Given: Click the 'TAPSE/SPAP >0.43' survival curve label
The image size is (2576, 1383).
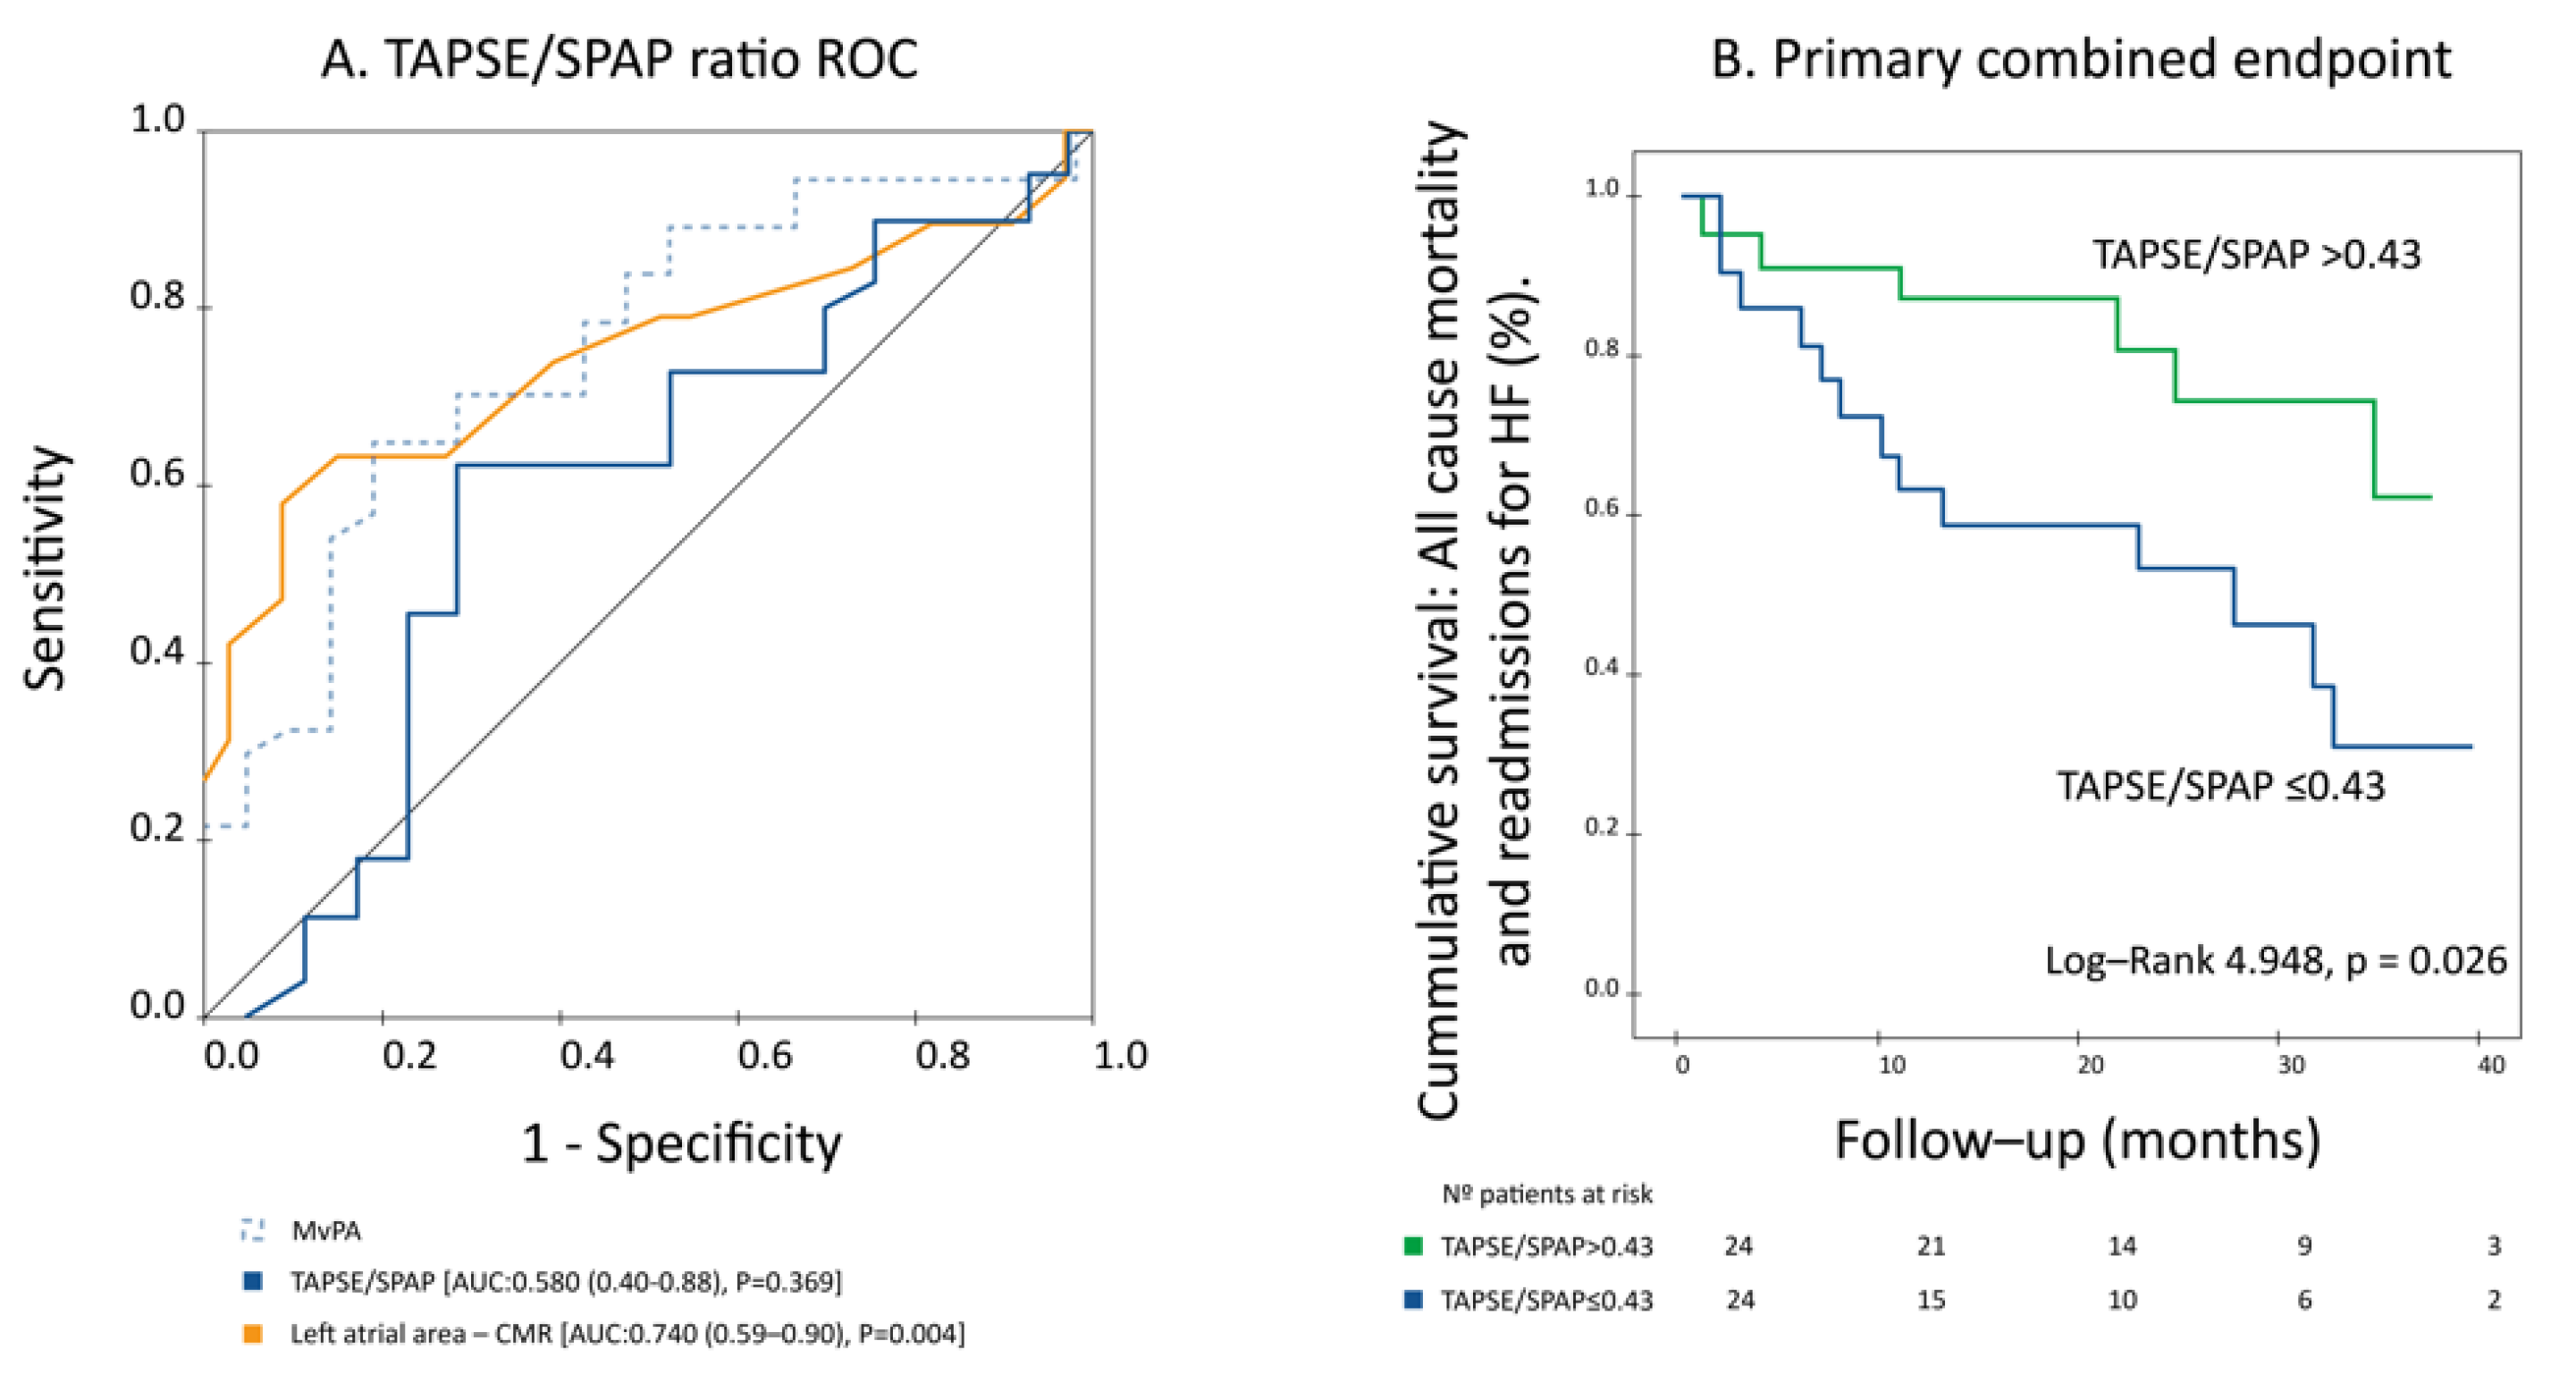Looking at the screenshot, I should click(x=2256, y=255).
